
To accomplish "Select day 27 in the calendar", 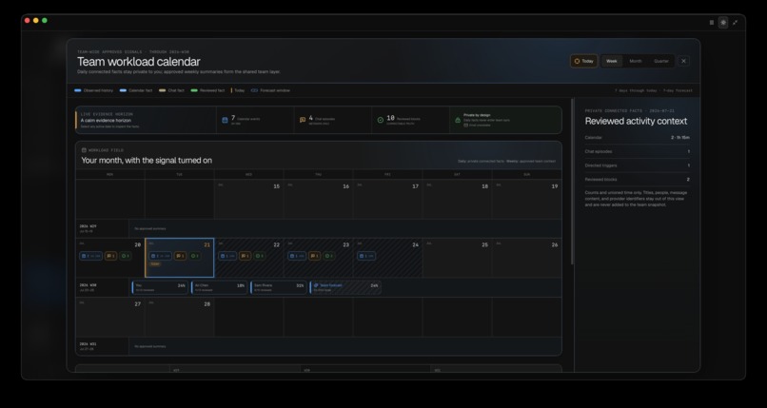I will tap(110, 317).
